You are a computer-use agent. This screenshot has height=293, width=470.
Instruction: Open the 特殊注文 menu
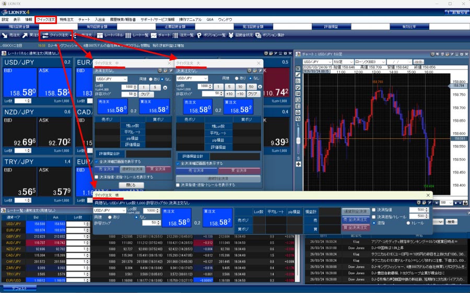click(x=67, y=19)
